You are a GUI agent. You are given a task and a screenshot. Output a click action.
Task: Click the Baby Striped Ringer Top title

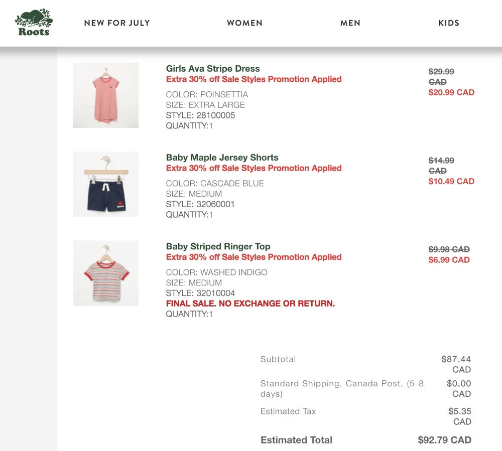(218, 246)
